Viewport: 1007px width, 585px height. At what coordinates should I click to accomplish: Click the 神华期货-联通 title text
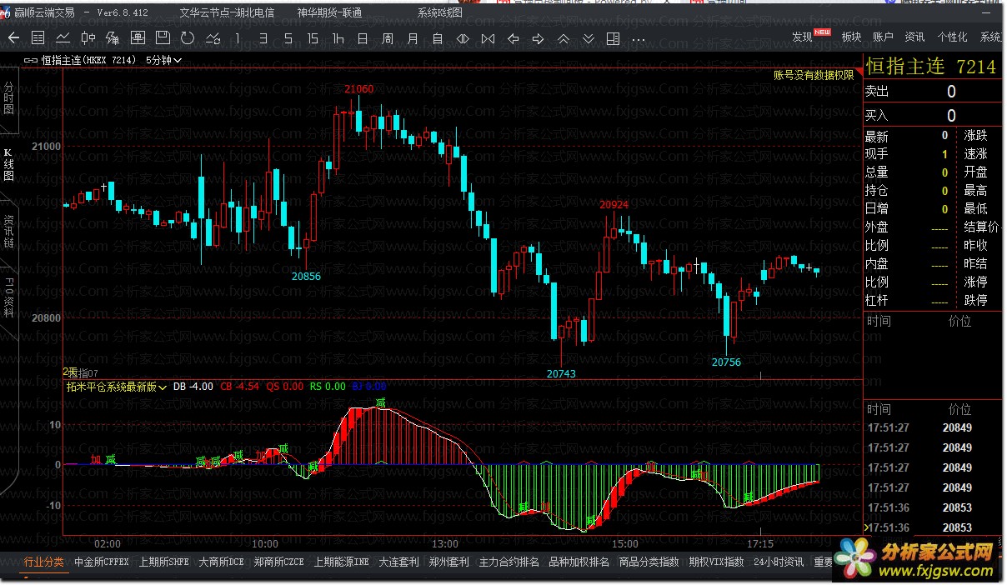[329, 12]
